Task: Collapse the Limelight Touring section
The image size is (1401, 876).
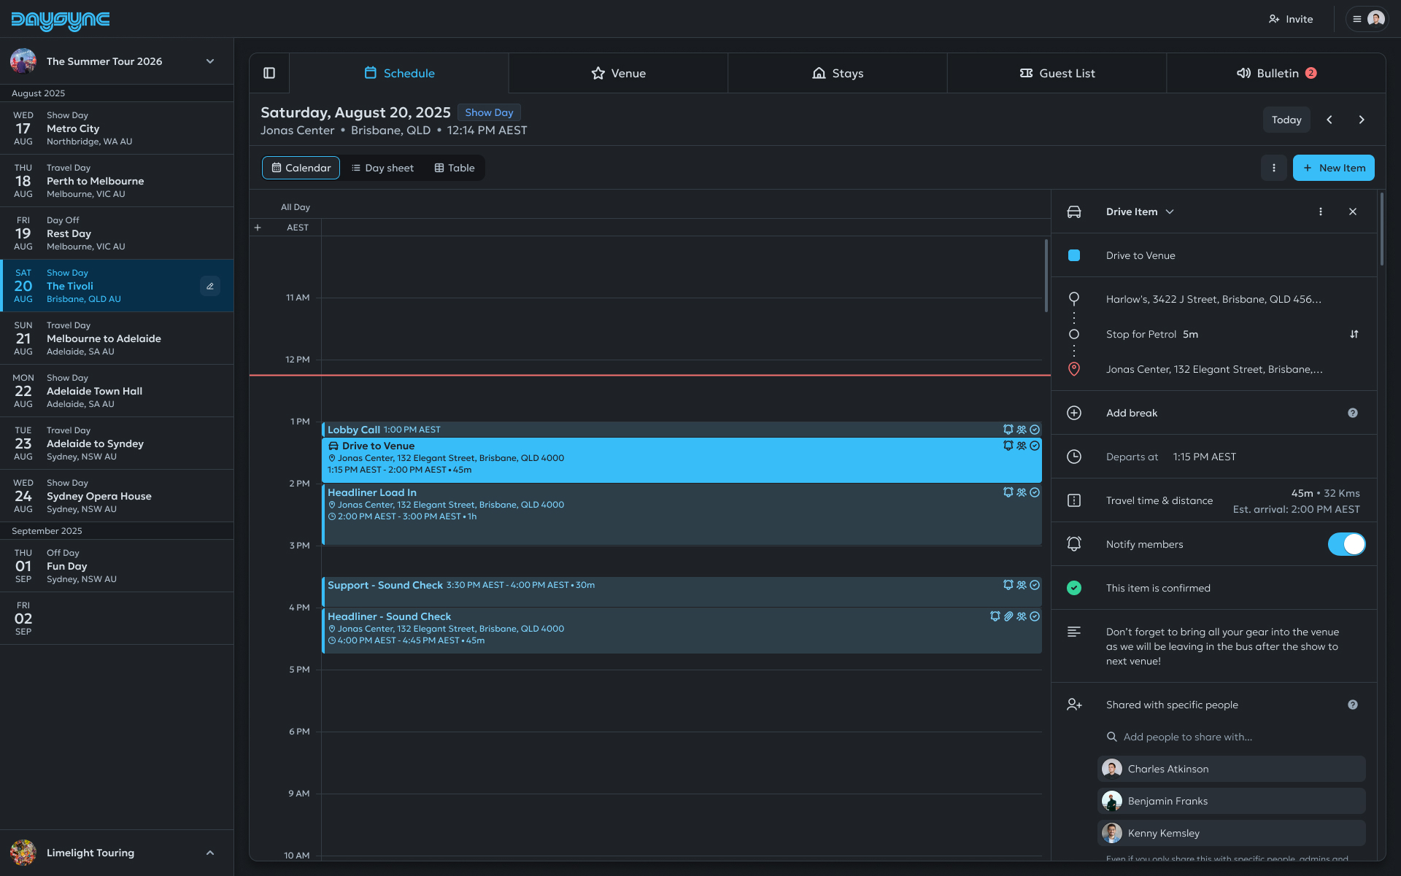Action: click(x=210, y=853)
